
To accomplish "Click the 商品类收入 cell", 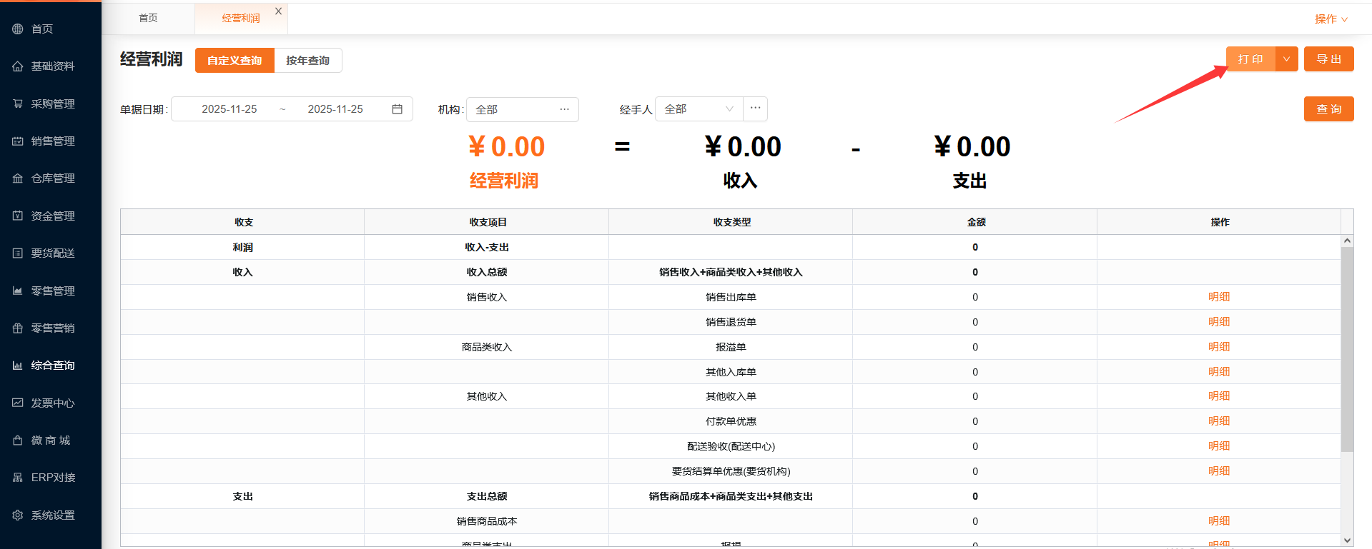I will tap(487, 347).
